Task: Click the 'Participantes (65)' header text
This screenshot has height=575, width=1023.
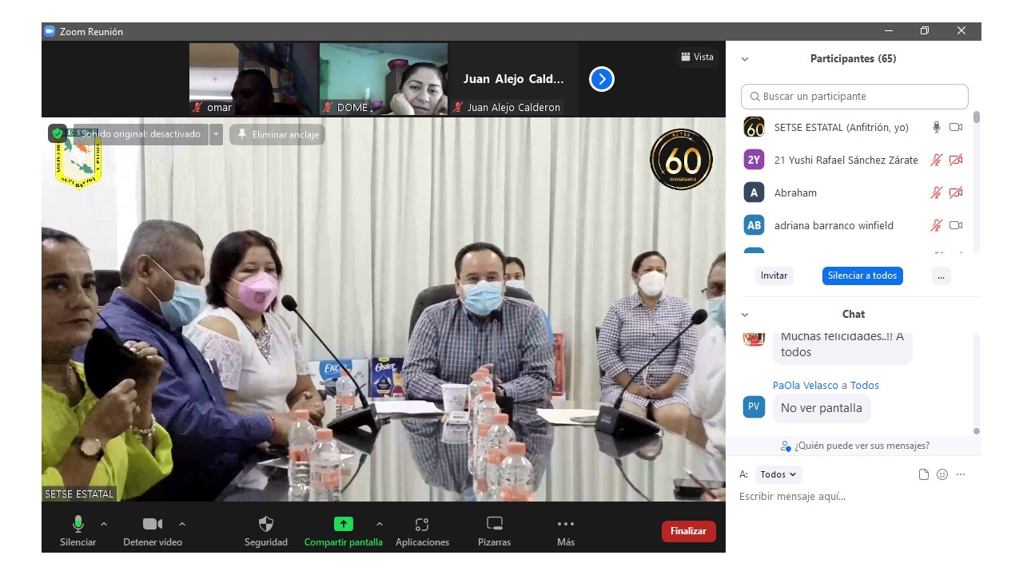Action: click(853, 59)
